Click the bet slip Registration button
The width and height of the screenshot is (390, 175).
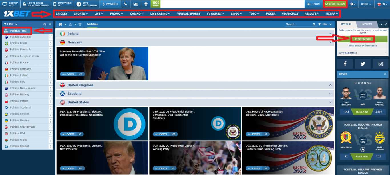[x=363, y=39]
